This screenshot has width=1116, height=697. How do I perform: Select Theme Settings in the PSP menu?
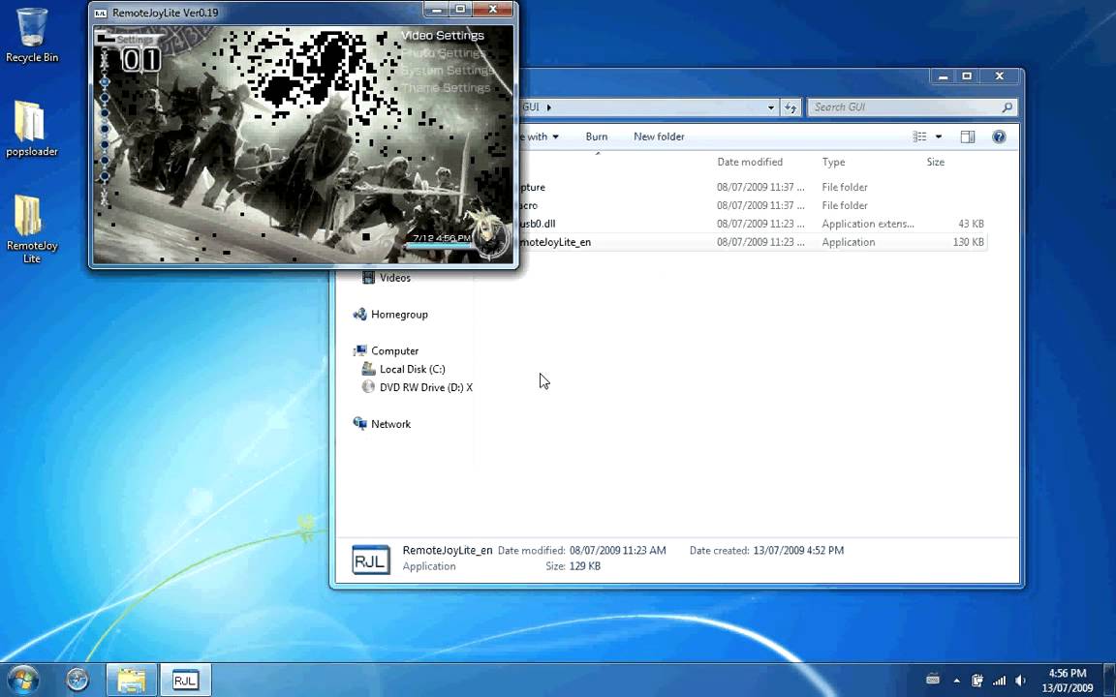(x=446, y=88)
